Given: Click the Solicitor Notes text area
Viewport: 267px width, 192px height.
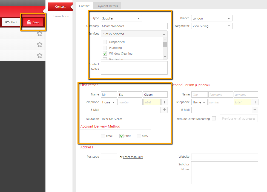Looking at the screenshot, I should tap(225, 173).
